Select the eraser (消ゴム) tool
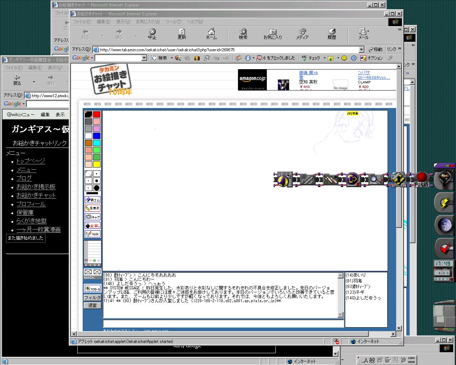Screen dimensions: 456x365 [93, 200]
